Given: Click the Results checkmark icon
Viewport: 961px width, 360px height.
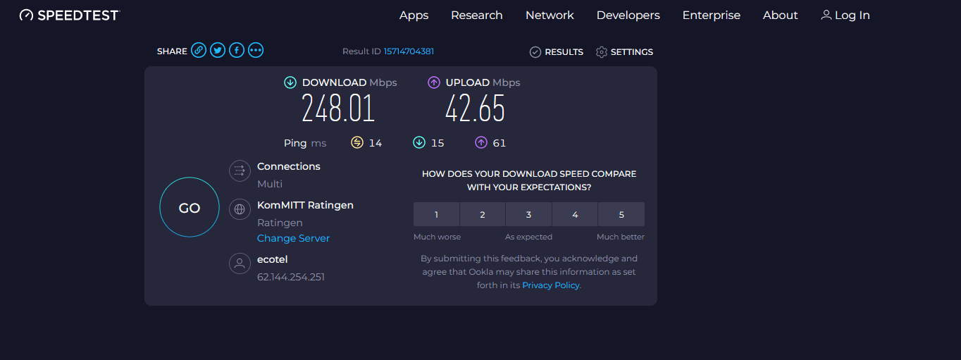Looking at the screenshot, I should pyautogui.click(x=535, y=52).
